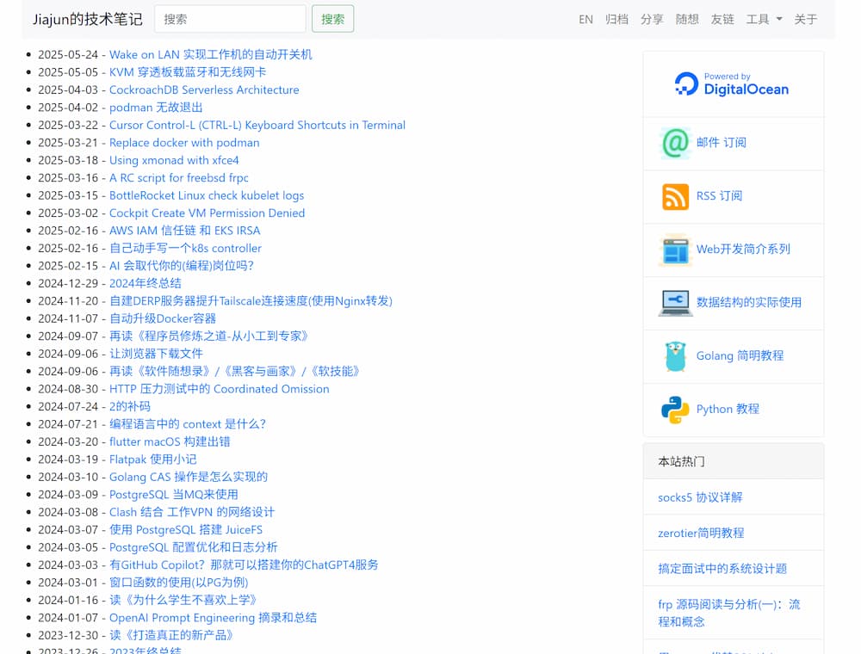Click the 搜索 button
Screen dimensions: 861x654
point(332,17)
